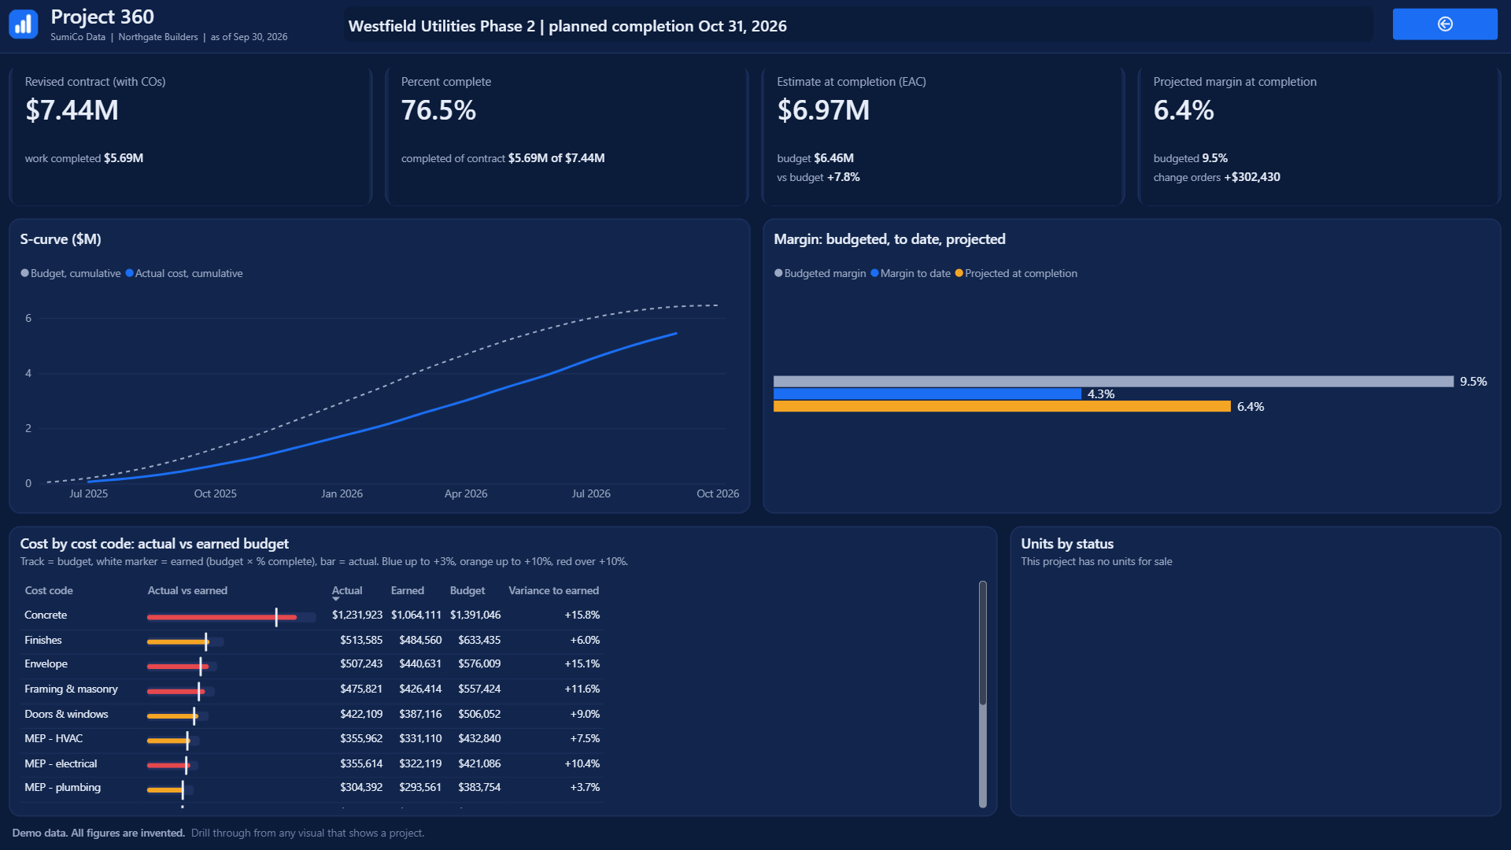Click the Margin to date legend dot
Screen dimensions: 1511x850
pyautogui.click(x=874, y=273)
